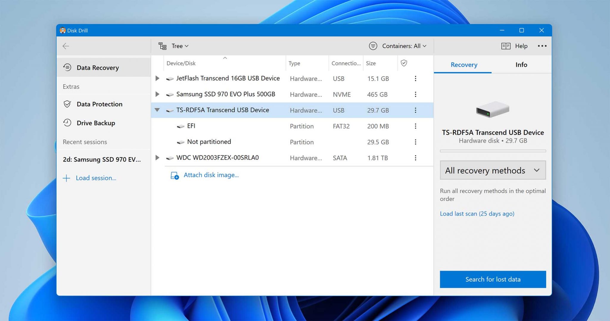Switch to the Info tab
610x321 pixels.
[521, 65]
